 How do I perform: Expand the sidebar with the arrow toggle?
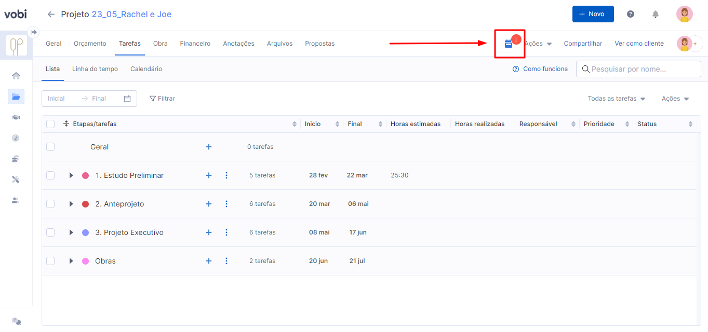tap(34, 32)
